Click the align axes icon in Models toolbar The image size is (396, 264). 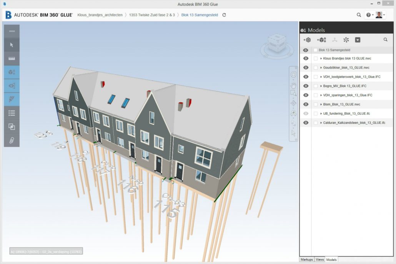pos(334,40)
